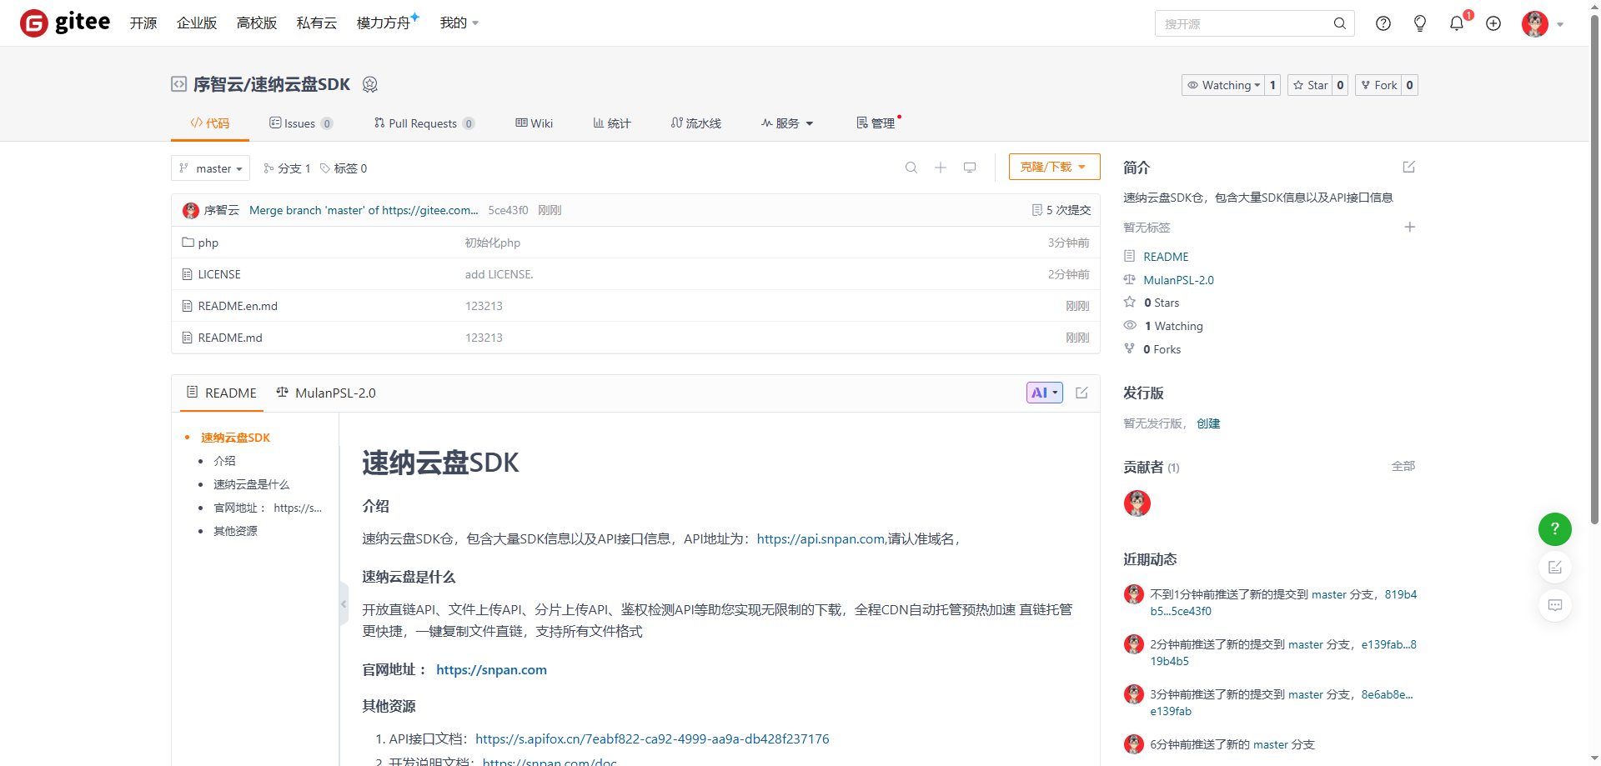The width and height of the screenshot is (1601, 766).
Task: Click the create new repository plus icon
Action: [1493, 23]
